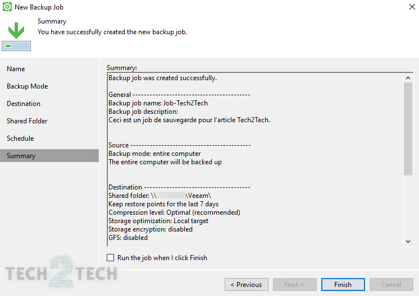Screen dimensions: 419x296
Task: Click the scrollbar track below the thumb
Action: [408, 207]
